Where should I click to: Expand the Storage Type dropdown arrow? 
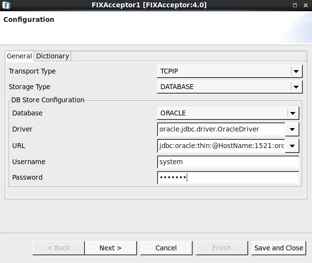[x=296, y=87]
